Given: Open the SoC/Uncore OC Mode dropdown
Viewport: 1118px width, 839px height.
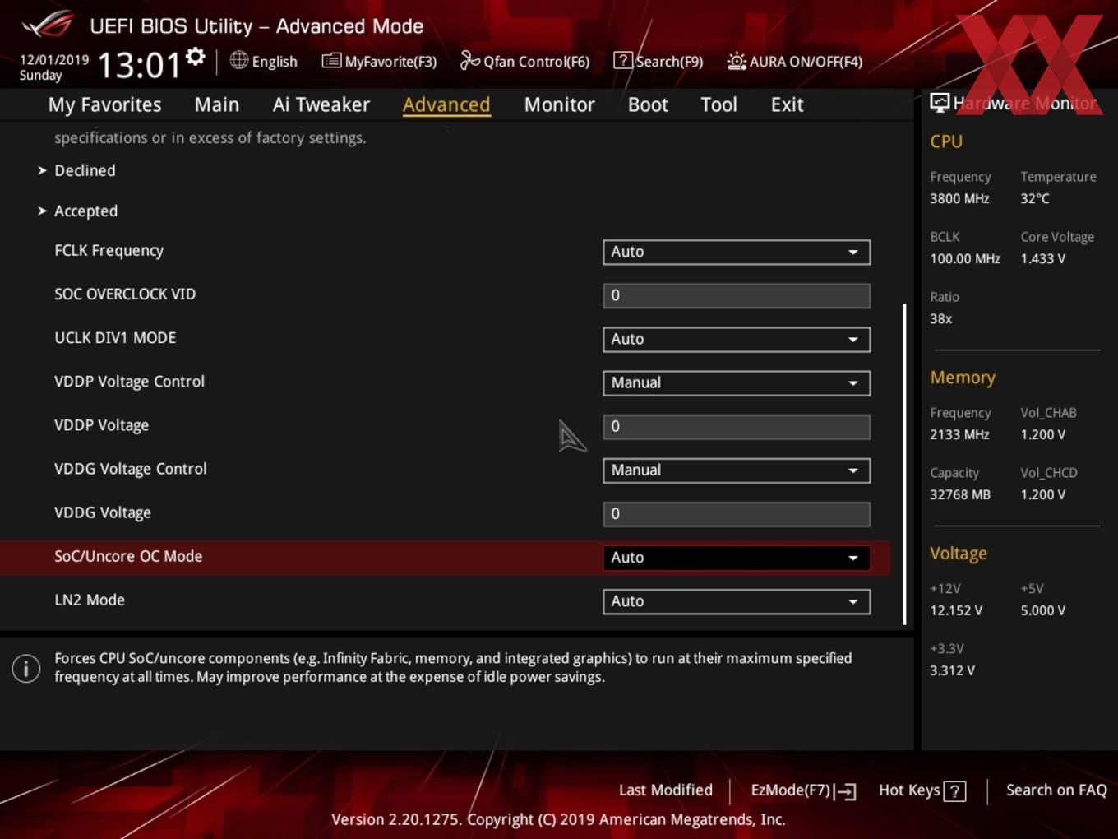Looking at the screenshot, I should (737, 557).
